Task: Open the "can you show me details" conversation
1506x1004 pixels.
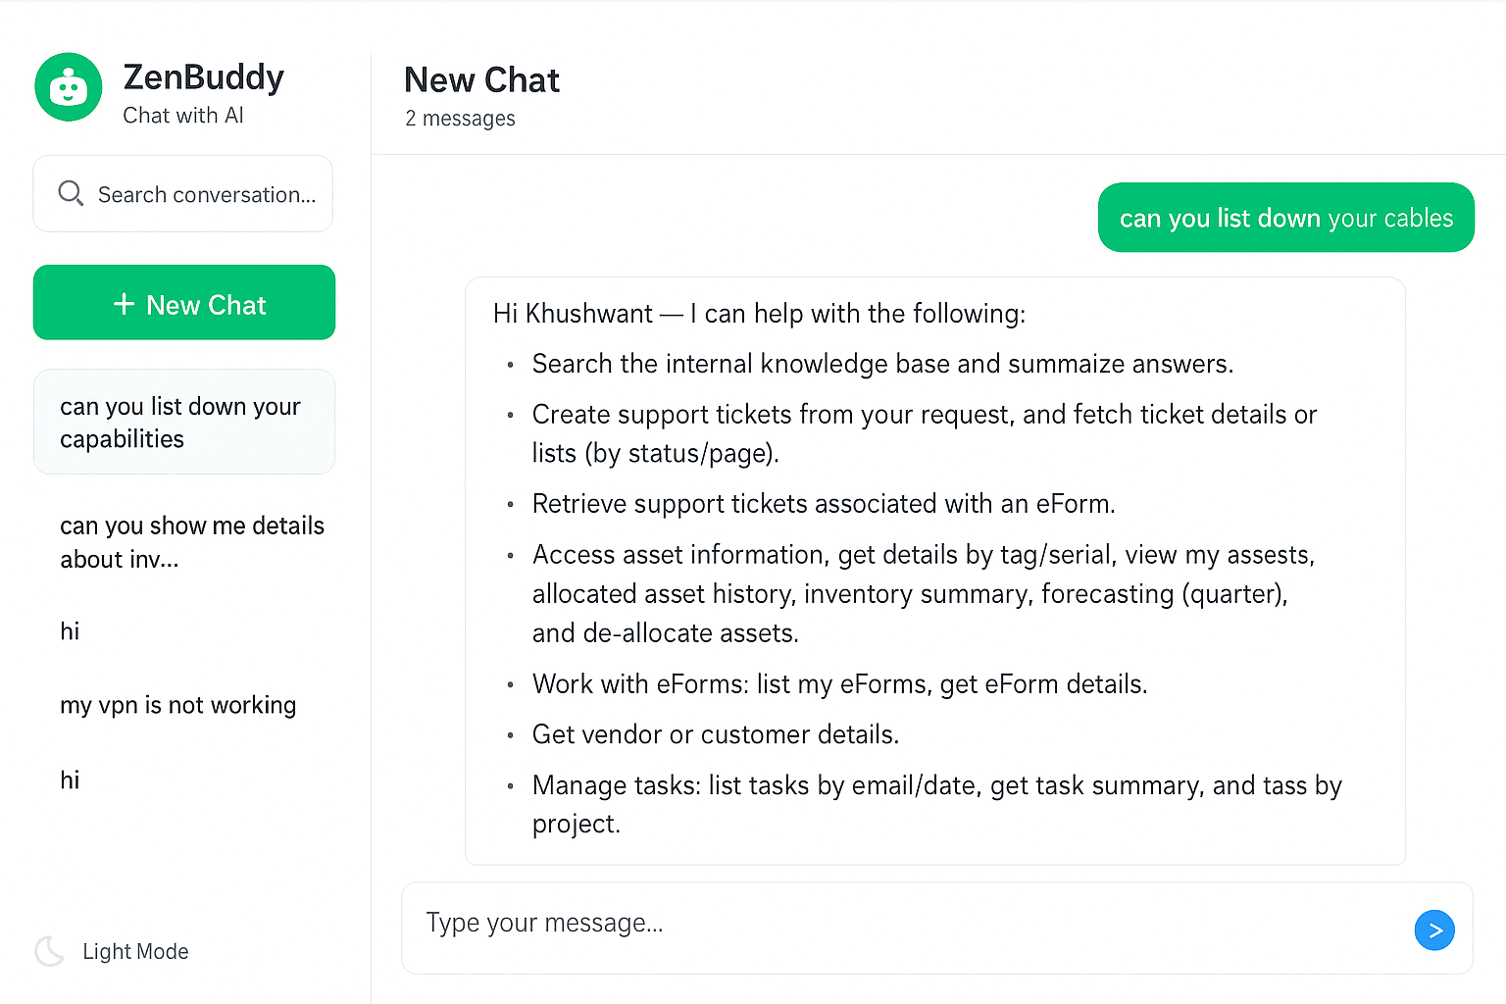Action: [x=191, y=542]
